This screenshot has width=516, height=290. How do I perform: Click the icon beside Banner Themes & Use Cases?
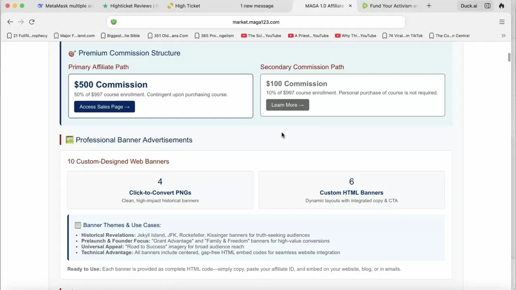click(78, 225)
